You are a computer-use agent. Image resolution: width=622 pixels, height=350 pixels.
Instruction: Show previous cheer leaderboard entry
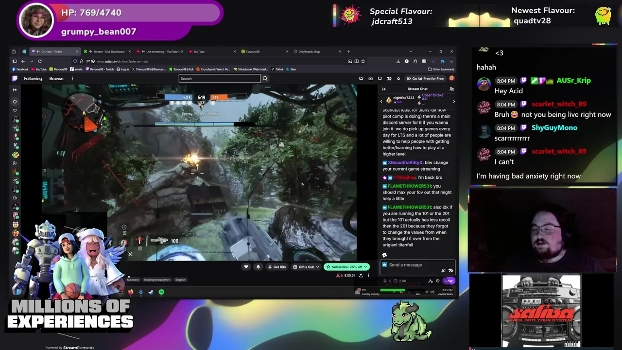point(381,101)
